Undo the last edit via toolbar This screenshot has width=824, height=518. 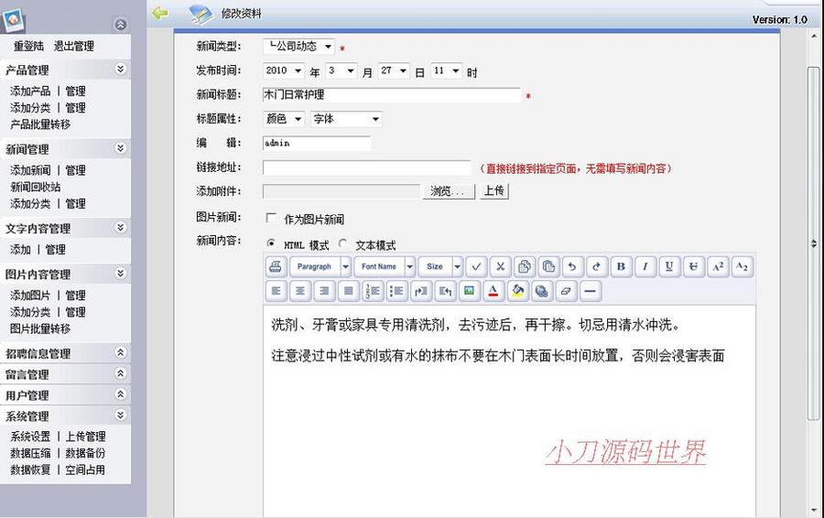pyautogui.click(x=573, y=266)
